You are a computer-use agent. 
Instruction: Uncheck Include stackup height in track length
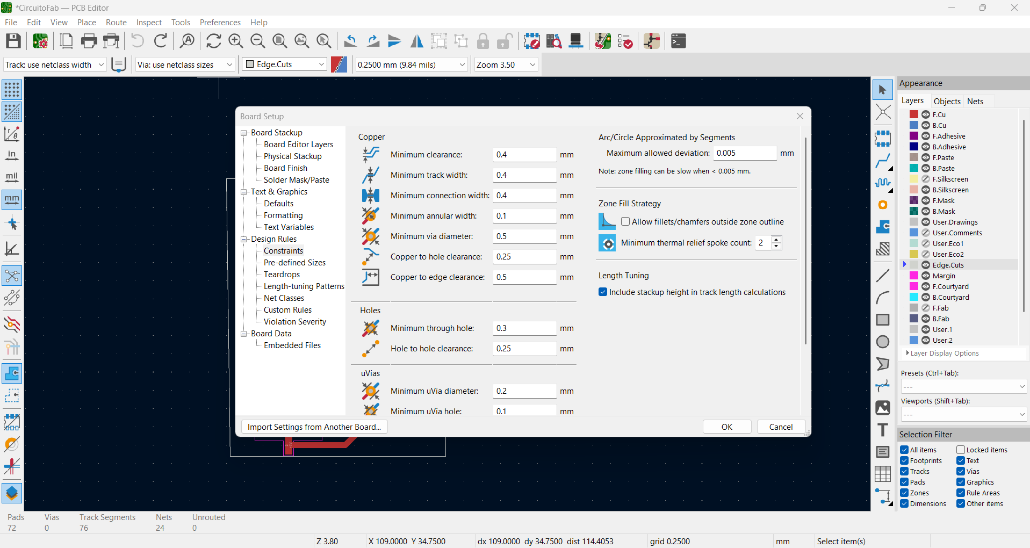(603, 292)
